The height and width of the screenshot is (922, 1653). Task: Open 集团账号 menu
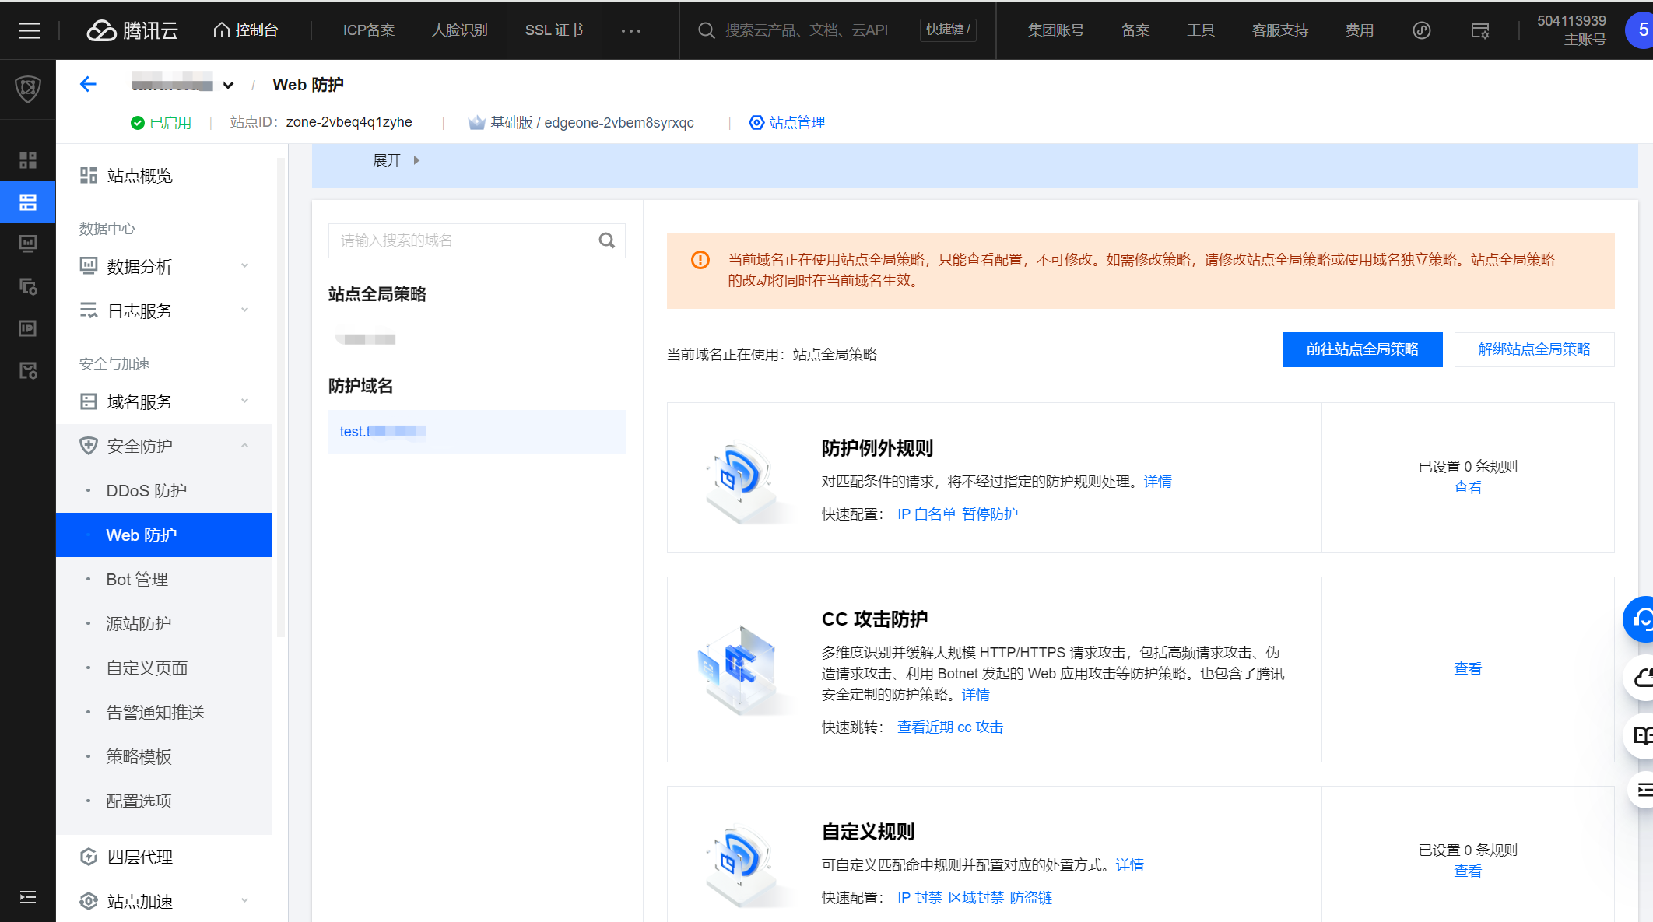click(x=1056, y=30)
